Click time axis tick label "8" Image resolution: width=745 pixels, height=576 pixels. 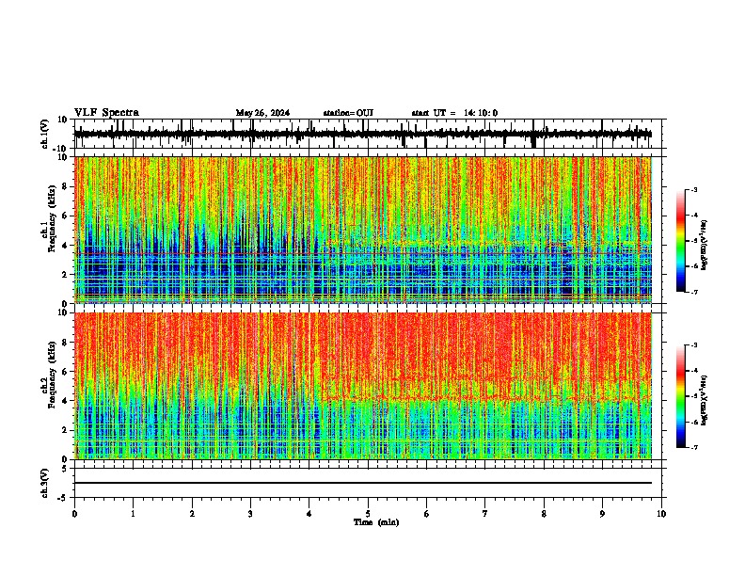[x=544, y=514]
